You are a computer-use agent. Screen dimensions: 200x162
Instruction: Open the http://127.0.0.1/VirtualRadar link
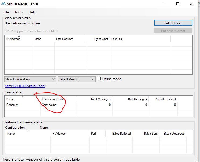(x=25, y=86)
